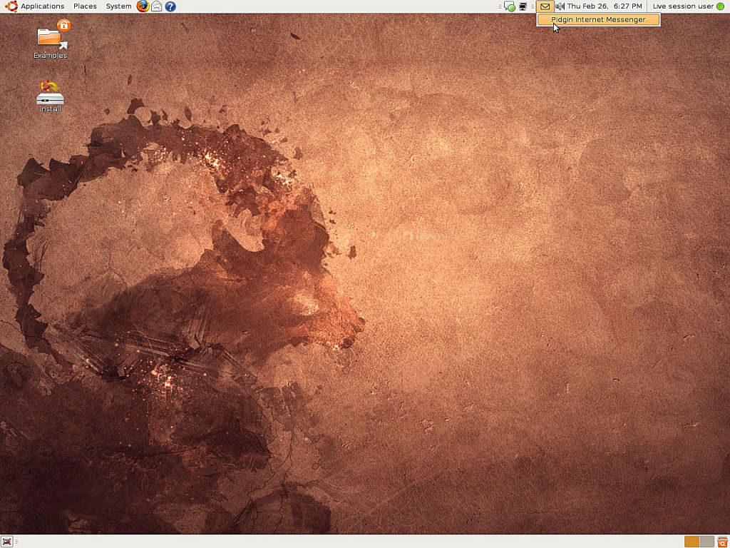Image resolution: width=730 pixels, height=548 pixels.
Task: Open the Help icon on the panel
Action: click(169, 6)
